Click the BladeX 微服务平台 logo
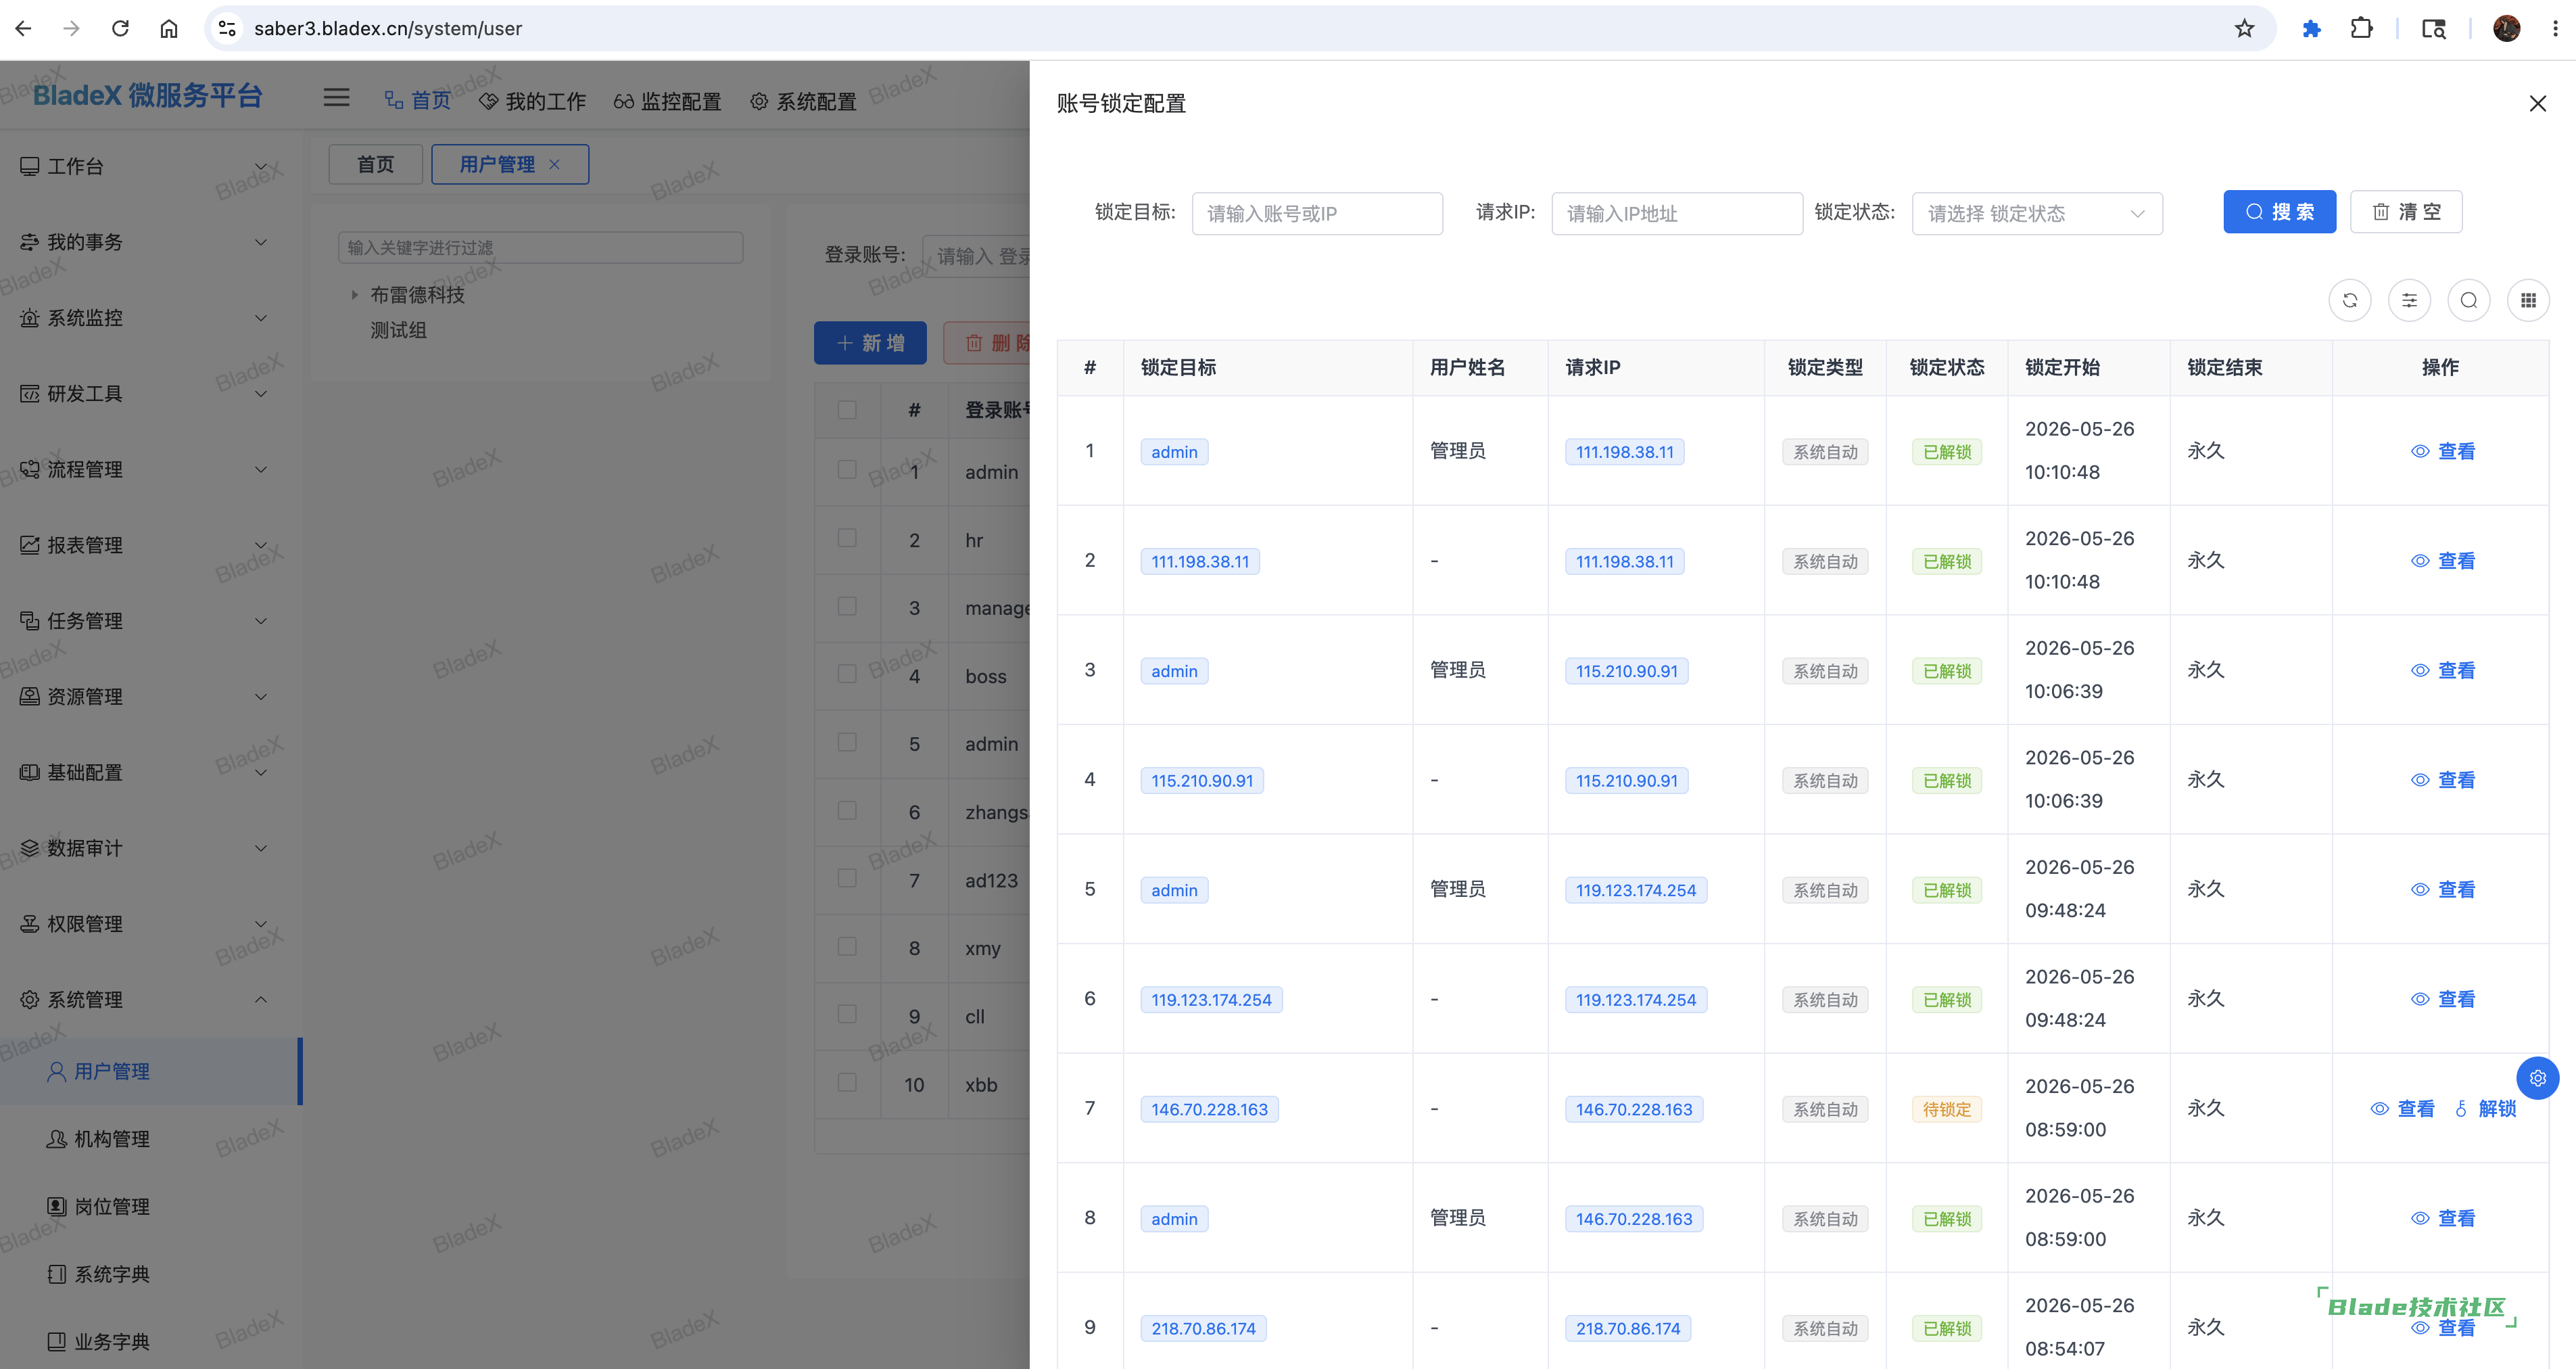Viewport: 2576px width, 1369px height. [x=148, y=95]
